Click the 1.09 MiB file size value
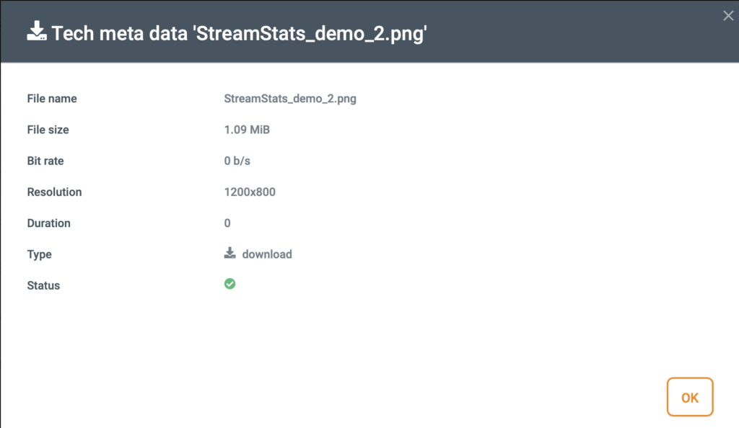 tap(247, 130)
